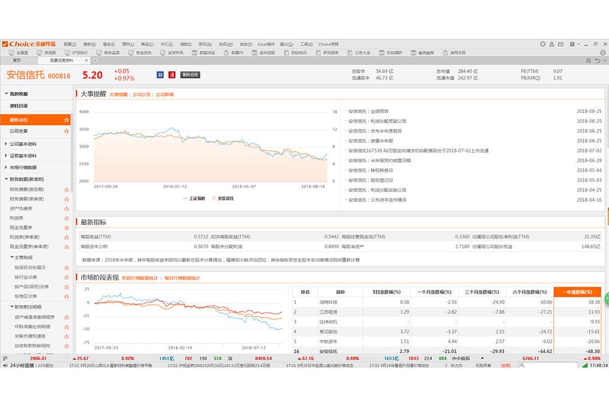Image resolution: width=609 pixels, height=405 pixels.
Task: Click the magnifier zoom icon in tab bar
Action: click(588, 61)
